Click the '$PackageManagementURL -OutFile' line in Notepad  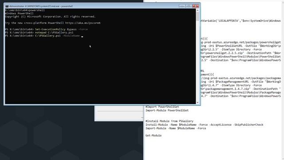(241, 82)
